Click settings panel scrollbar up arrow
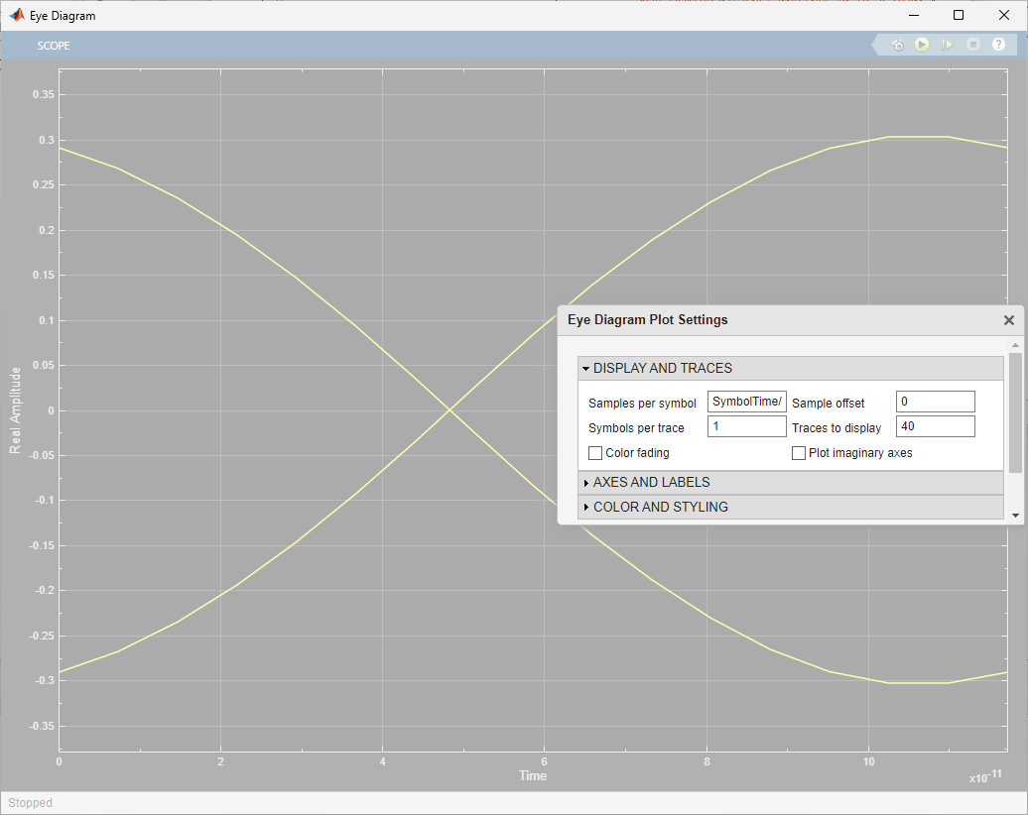The image size is (1028, 815). tap(1015, 345)
